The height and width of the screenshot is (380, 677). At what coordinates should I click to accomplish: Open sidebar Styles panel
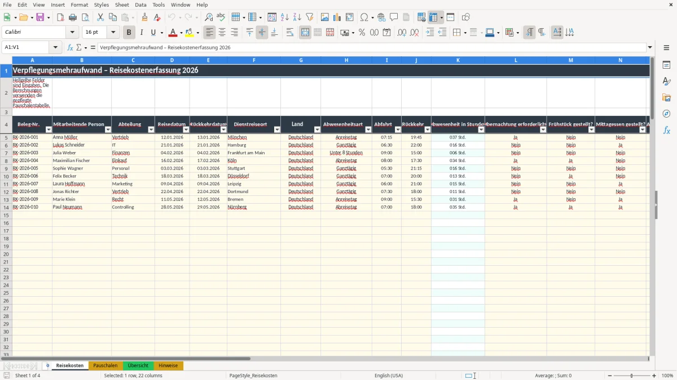tap(666, 81)
